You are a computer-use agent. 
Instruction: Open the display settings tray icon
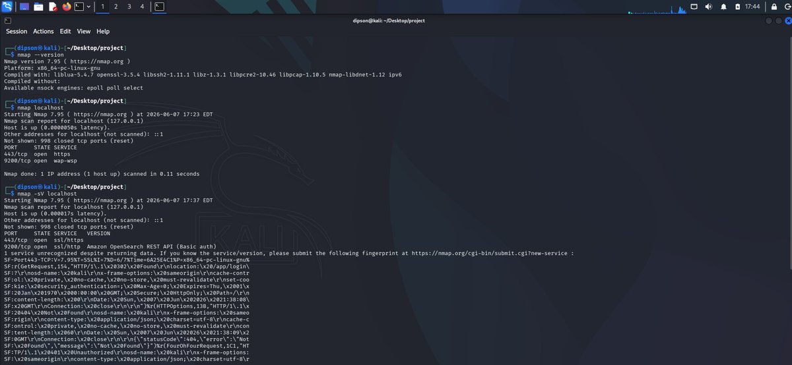click(x=694, y=7)
